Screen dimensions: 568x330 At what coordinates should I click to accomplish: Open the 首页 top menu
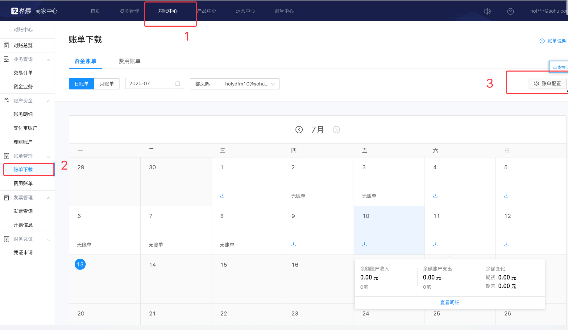coord(95,11)
